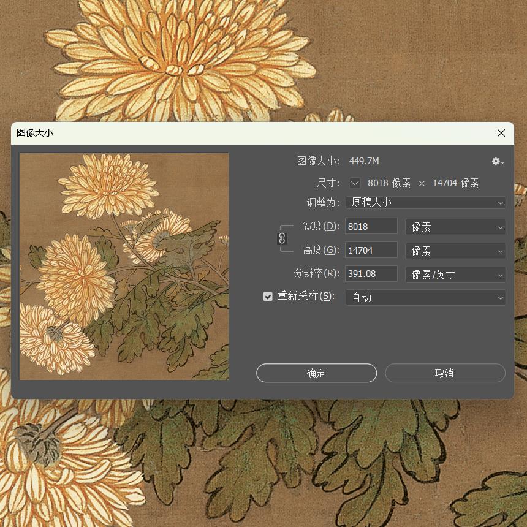Expand the 调整为 原稿大小 preset dropdown

click(x=425, y=203)
